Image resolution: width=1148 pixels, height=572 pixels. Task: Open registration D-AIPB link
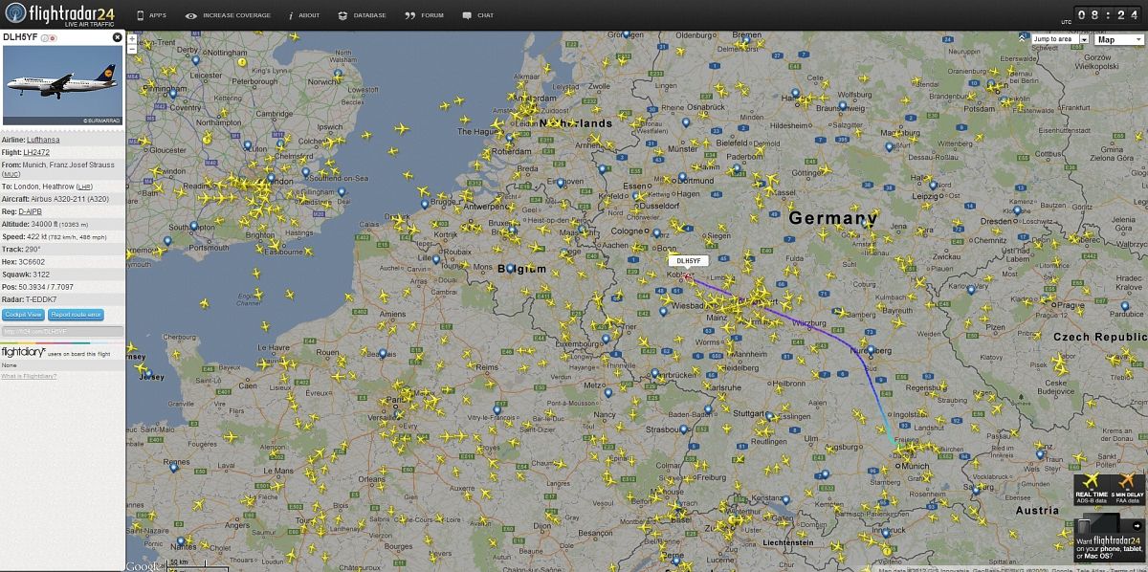pyautogui.click(x=31, y=211)
